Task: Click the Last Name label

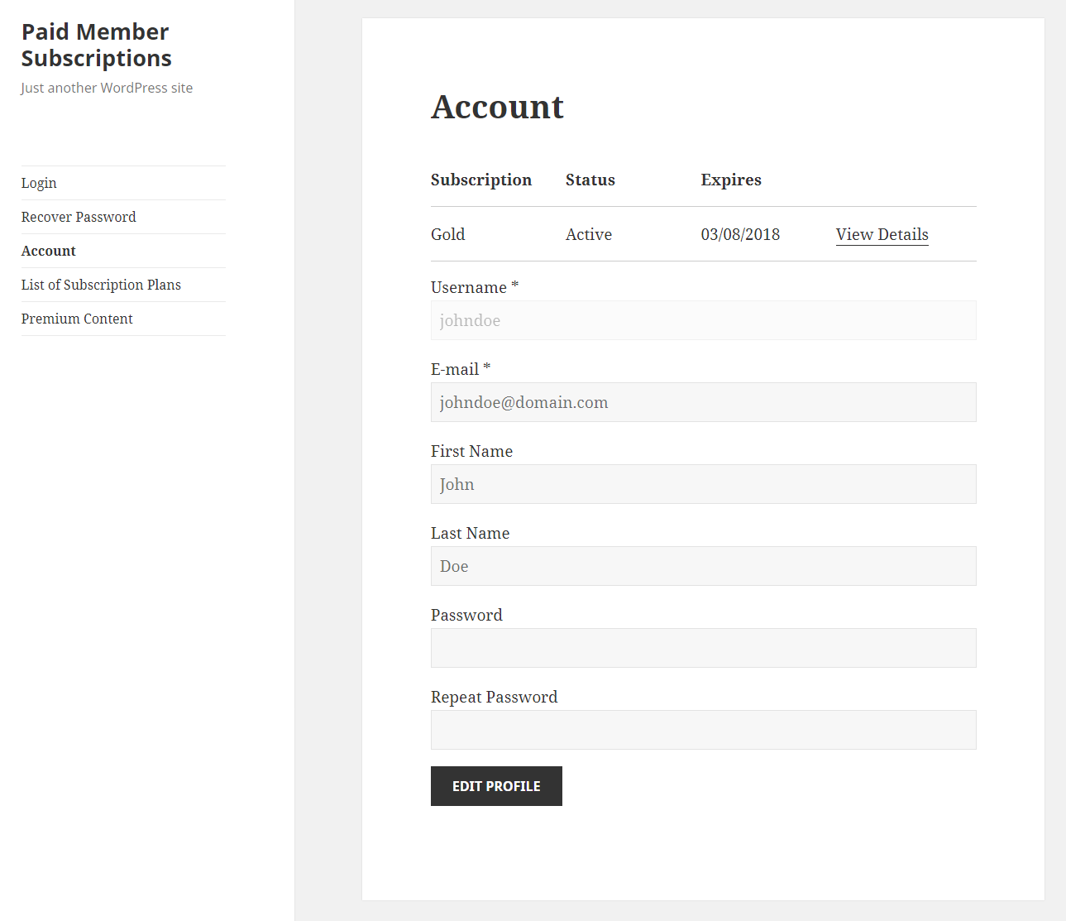Action: (x=470, y=533)
